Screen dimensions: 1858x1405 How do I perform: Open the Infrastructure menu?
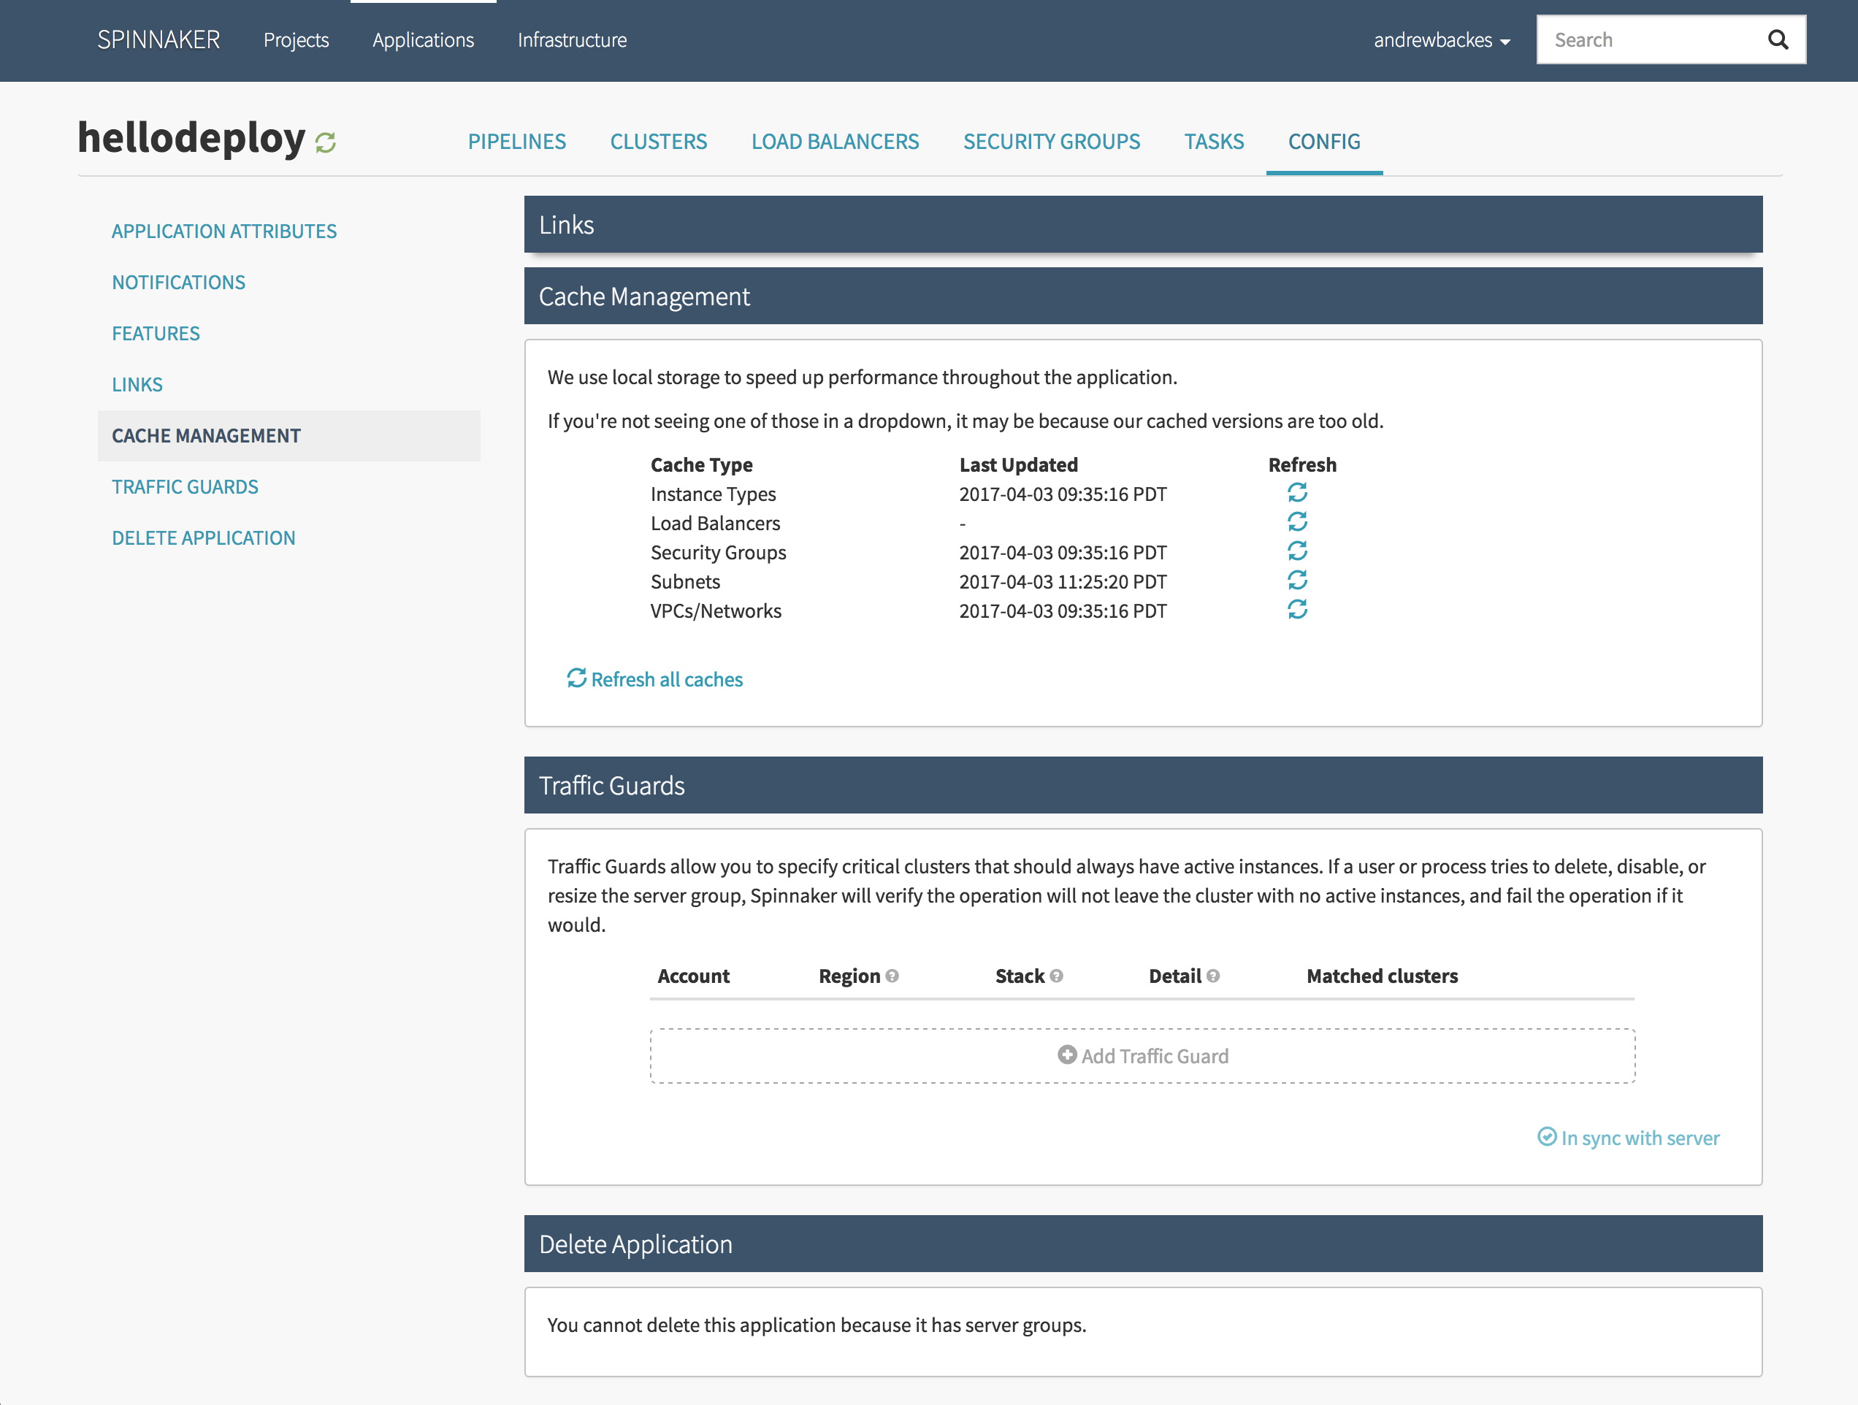coord(572,40)
